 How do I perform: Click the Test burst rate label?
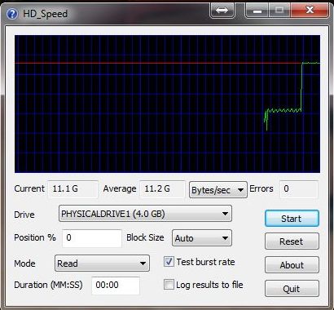coord(205,262)
